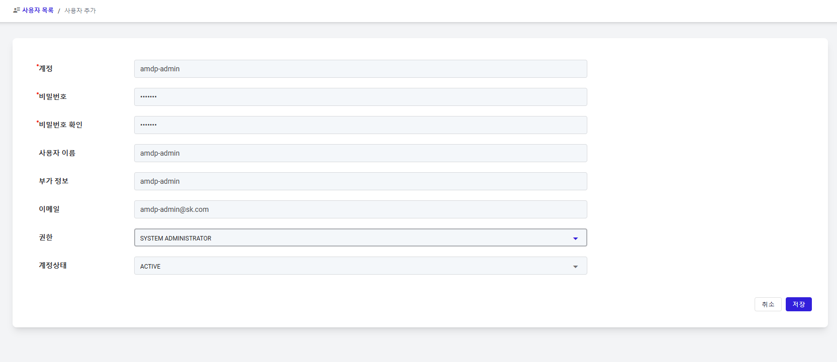Click the blue arrow of 권한 dropdown
837x362 pixels.
pyautogui.click(x=575, y=238)
